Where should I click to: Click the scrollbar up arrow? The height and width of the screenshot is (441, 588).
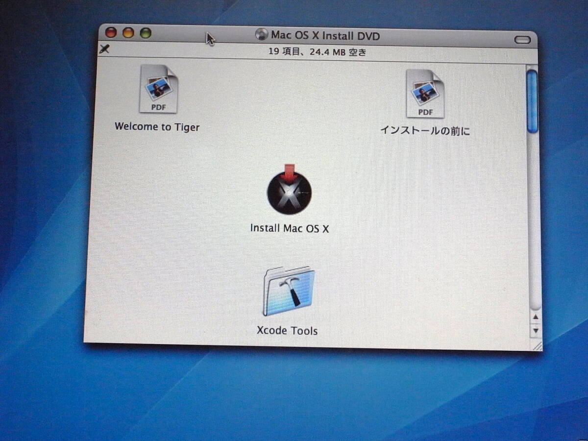[535, 318]
